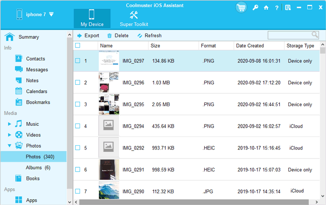Collapse the Photos tree arrow
Screen dimensions: 326x205
(x=9, y=145)
